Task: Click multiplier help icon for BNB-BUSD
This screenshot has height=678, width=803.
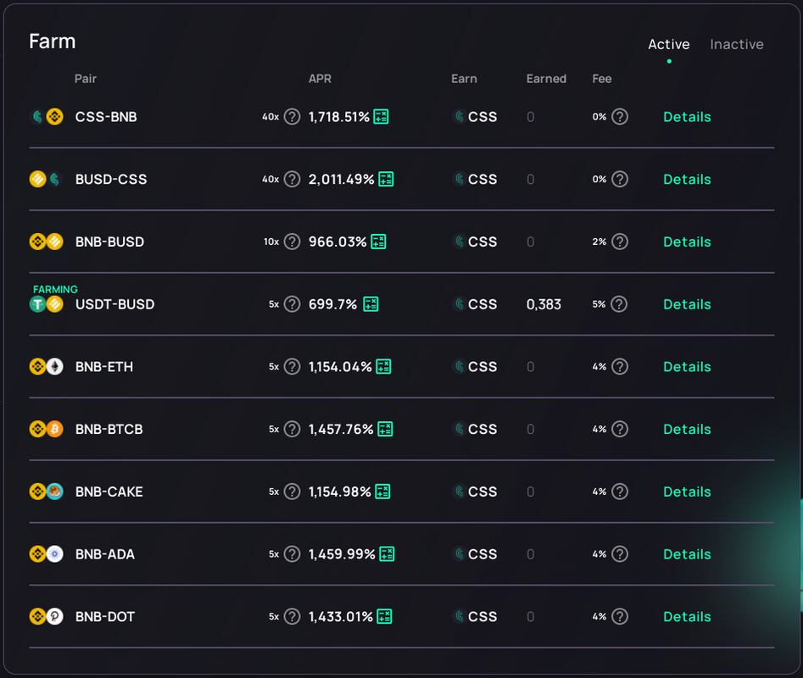Action: [292, 242]
